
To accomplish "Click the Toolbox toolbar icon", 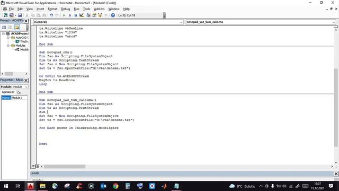I will (106, 15).
